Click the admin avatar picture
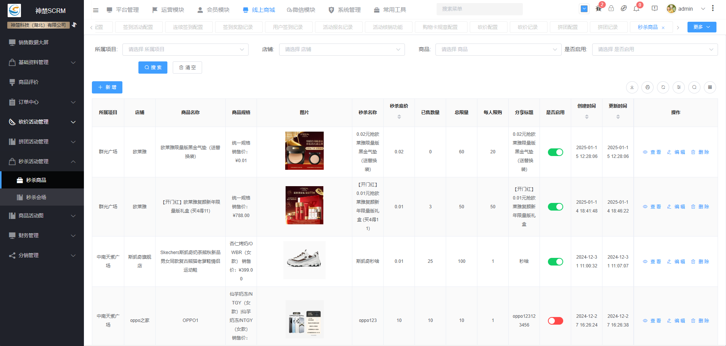The width and height of the screenshot is (726, 346). (x=671, y=9)
